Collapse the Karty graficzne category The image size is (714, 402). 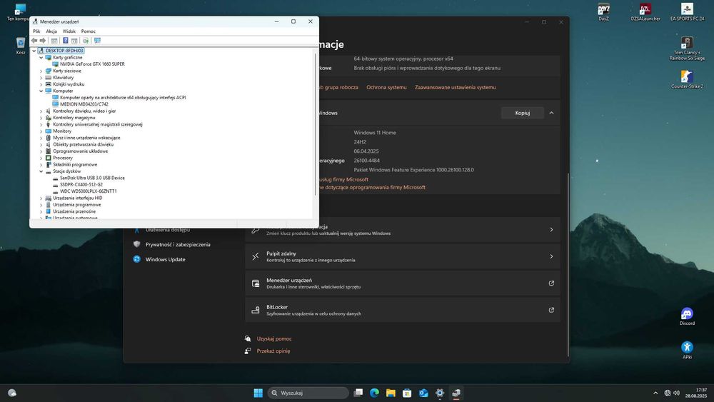[41, 57]
